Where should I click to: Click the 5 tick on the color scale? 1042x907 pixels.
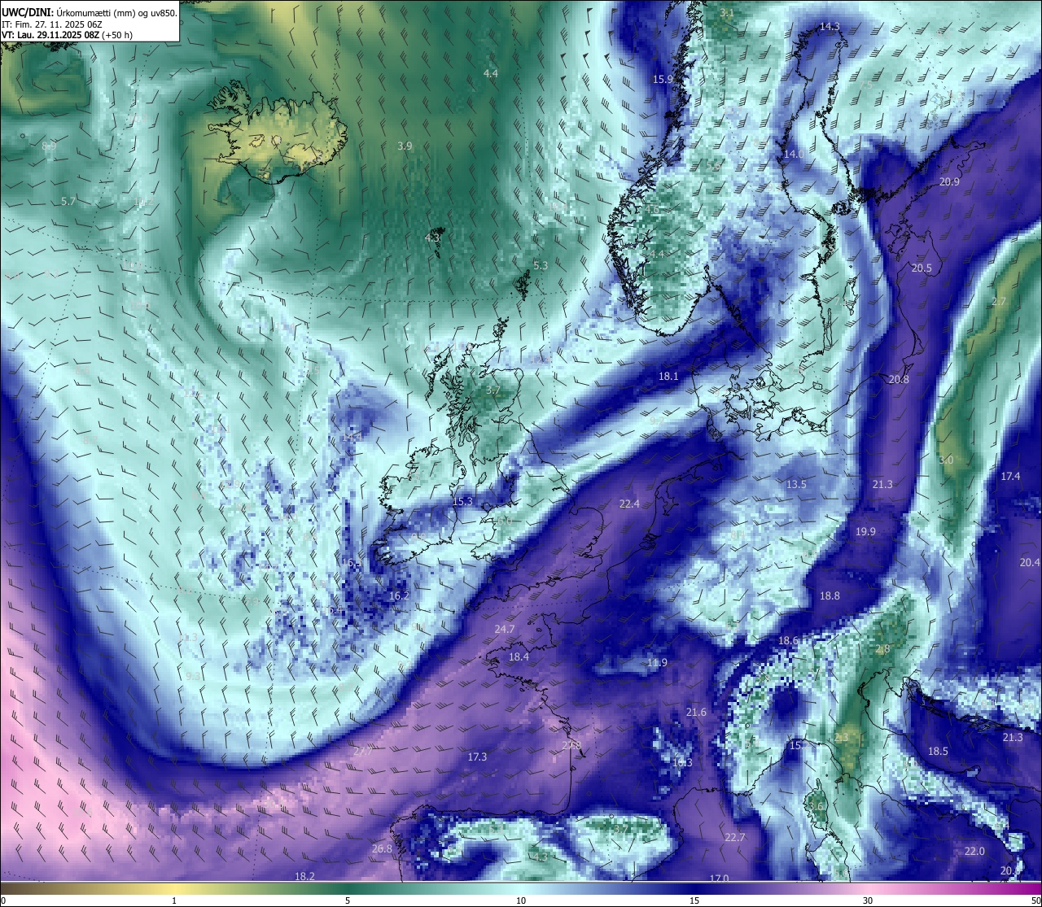348,900
